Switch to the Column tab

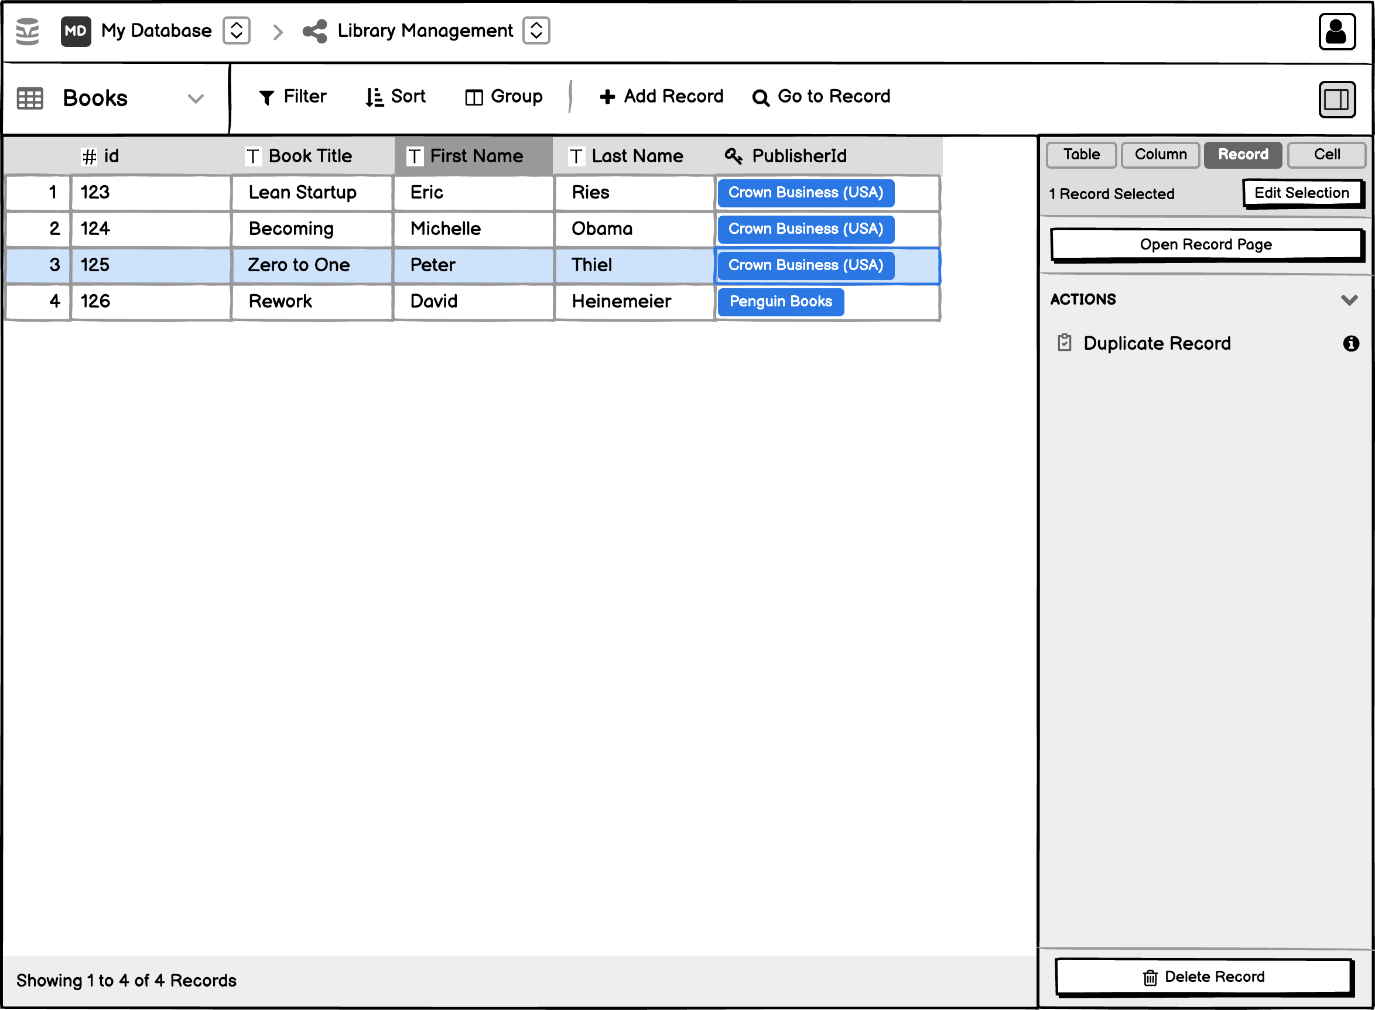[1160, 155]
